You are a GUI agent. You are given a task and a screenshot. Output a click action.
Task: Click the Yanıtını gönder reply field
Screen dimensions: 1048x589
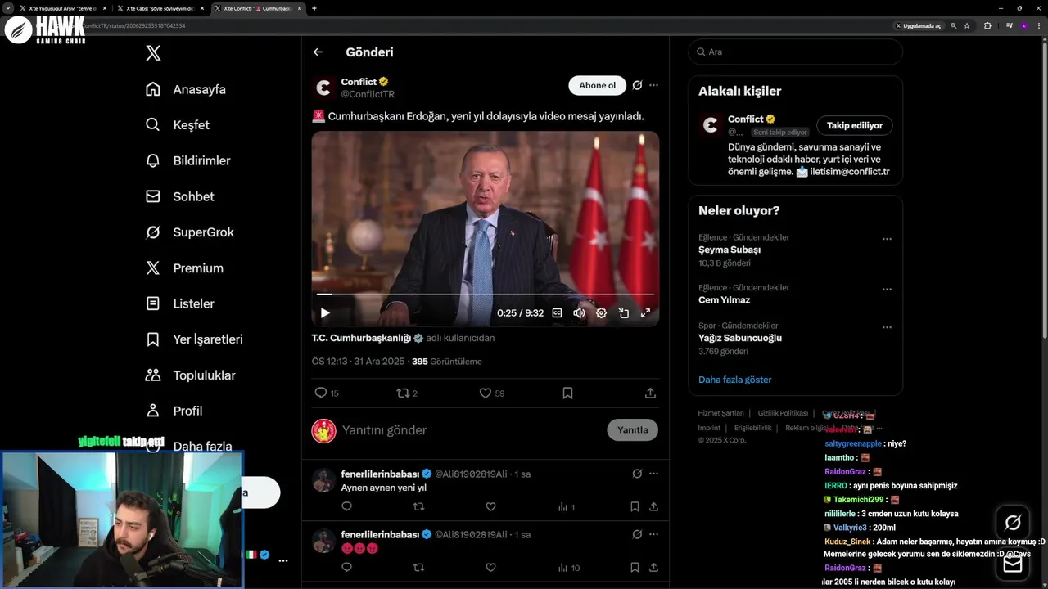pos(471,430)
